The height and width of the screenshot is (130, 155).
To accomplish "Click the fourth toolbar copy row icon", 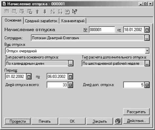I will pos(29,11).
